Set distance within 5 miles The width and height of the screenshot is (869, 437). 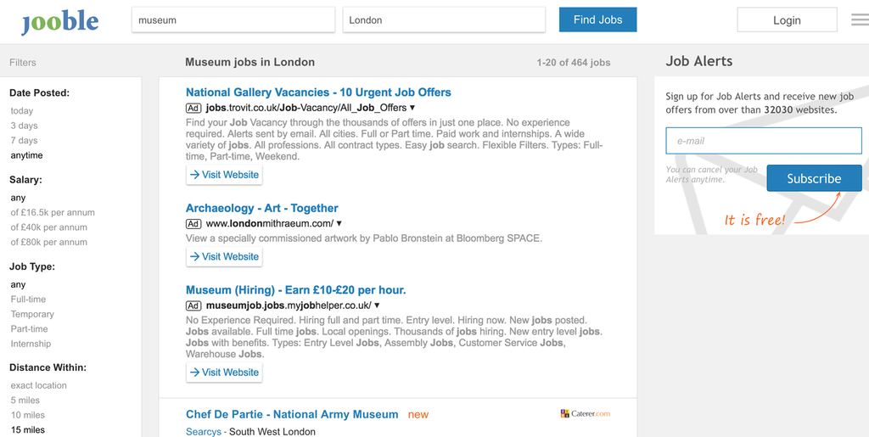point(25,401)
